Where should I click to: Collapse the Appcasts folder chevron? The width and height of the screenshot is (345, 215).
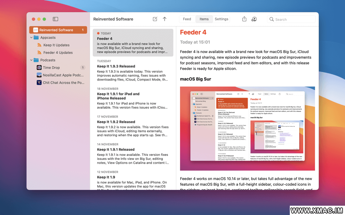[x=31, y=37]
